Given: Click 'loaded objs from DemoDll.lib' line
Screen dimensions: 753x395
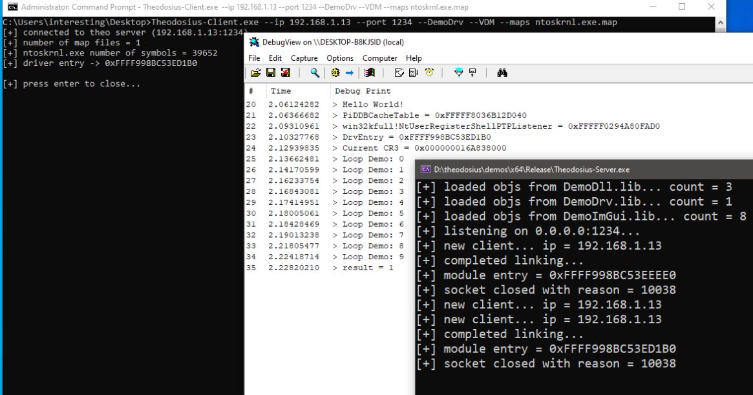Looking at the screenshot, I should point(575,187).
